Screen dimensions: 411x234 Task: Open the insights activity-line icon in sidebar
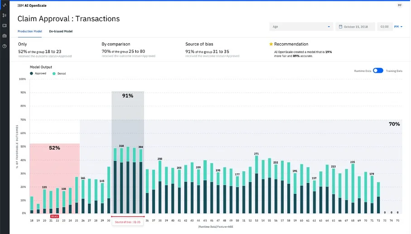pos(5,5)
